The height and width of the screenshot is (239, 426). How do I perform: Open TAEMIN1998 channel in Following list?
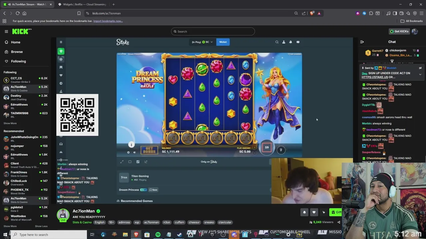tap(25, 115)
